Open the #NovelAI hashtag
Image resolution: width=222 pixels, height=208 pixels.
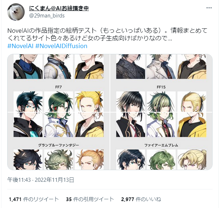(x=20, y=46)
